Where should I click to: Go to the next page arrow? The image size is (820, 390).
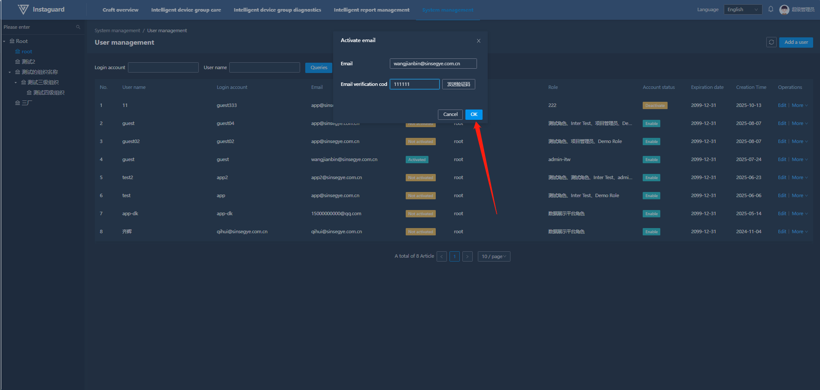tap(468, 256)
